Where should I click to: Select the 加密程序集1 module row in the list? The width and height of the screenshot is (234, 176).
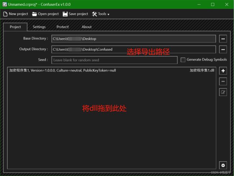pos(112,70)
